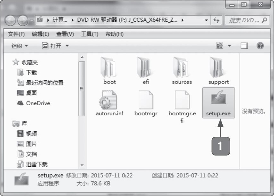274x196 pixels.
Task: Click the refresh button beside address bar
Action: click(216, 20)
